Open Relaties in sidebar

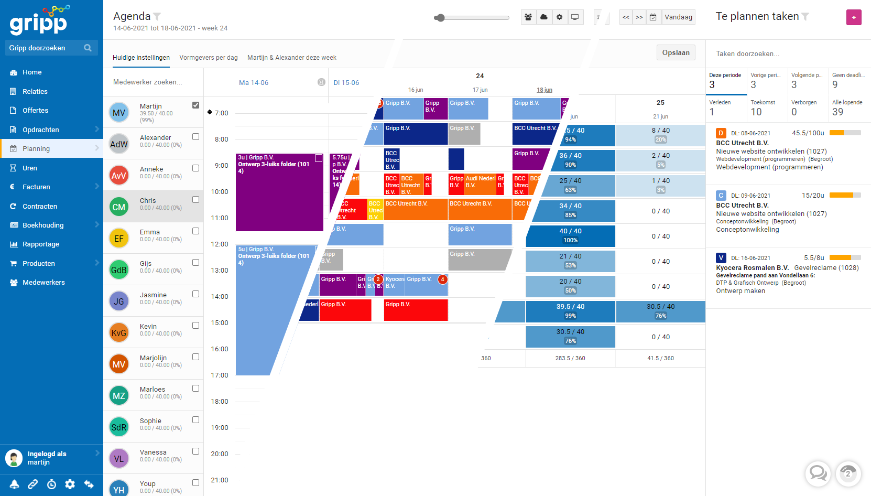[x=51, y=91]
